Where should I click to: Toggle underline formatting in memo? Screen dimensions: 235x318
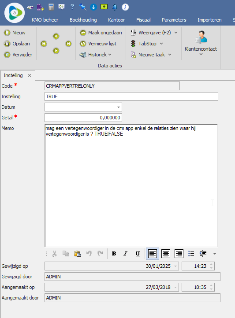point(138,254)
